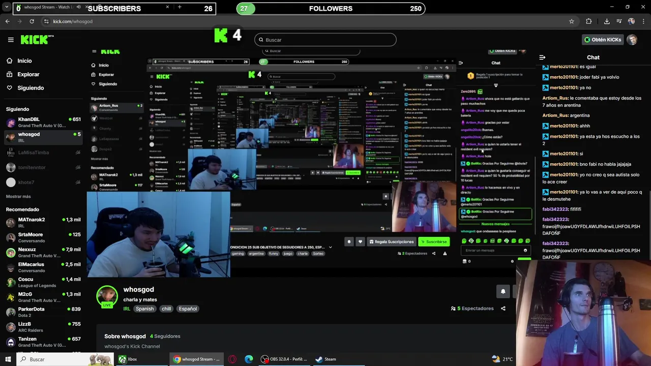Open the 5 Espectadores viewer list
This screenshot has height=366, width=651.
[472, 309]
